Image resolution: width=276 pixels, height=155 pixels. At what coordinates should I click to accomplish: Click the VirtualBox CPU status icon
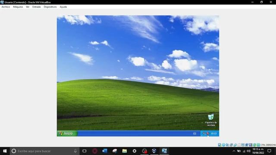(x=251, y=145)
